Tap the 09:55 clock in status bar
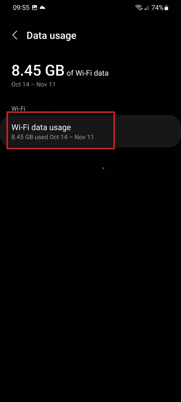The height and width of the screenshot is (402, 181). [x=21, y=8]
